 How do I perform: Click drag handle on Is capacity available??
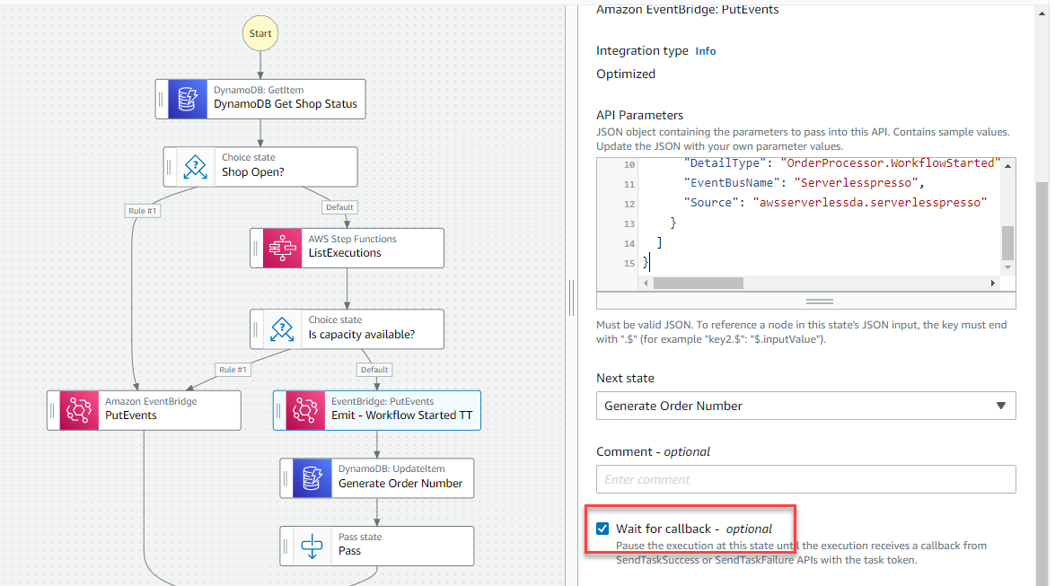(x=257, y=329)
